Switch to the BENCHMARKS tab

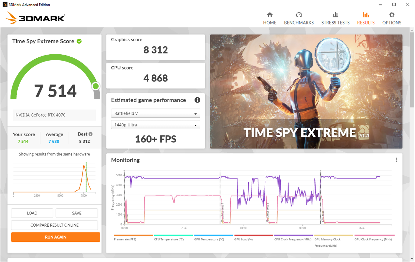[299, 19]
